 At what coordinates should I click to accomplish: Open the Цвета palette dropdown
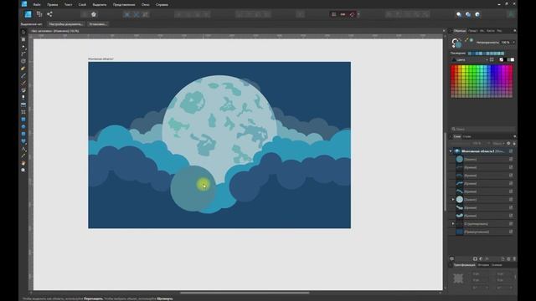487,59
